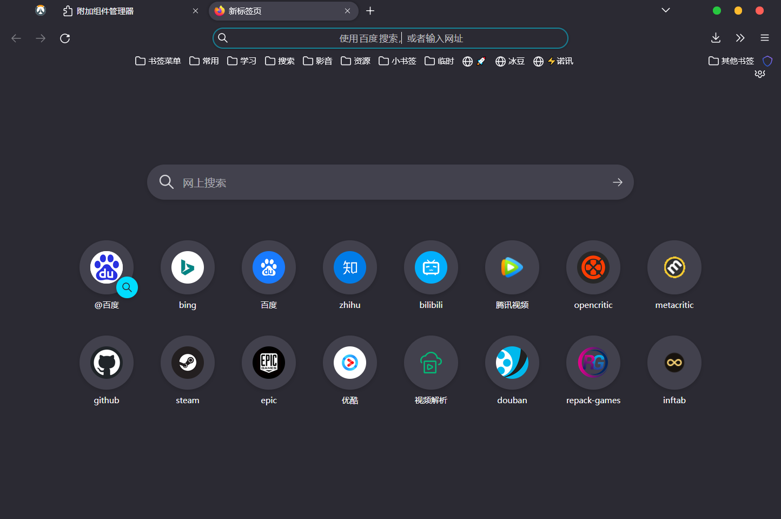Open the tab list dropdown arrow
This screenshot has width=781, height=519.
pos(665,10)
